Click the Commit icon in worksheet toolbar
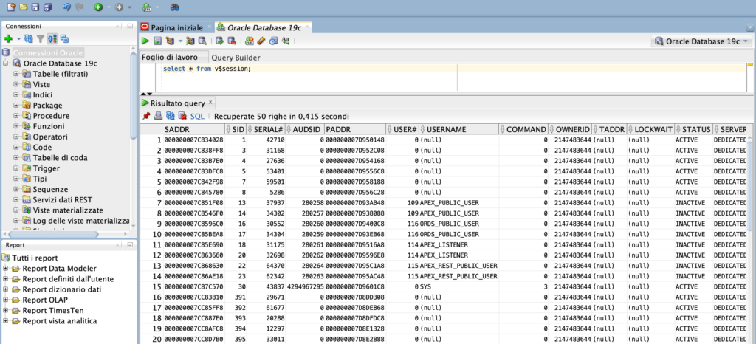Screen dimensions: 756x344 219,41
